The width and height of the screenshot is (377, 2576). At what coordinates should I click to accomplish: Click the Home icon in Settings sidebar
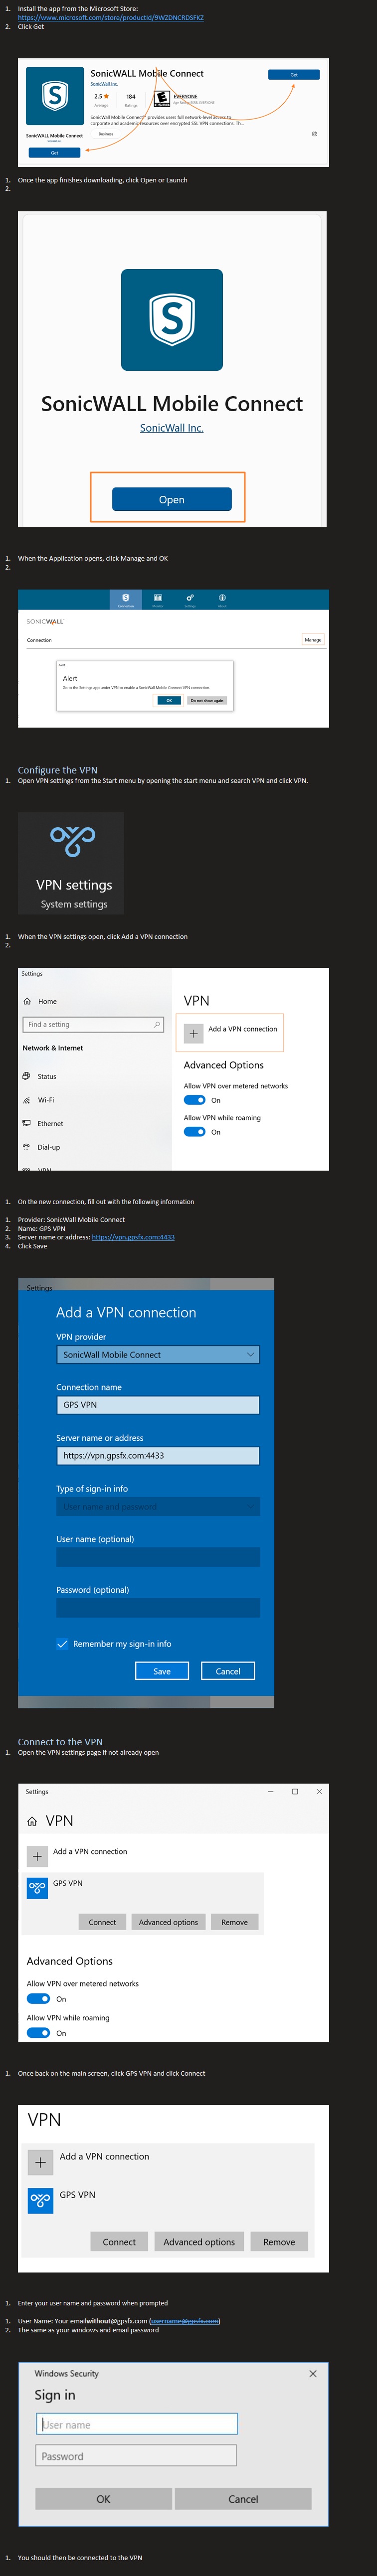[27, 1001]
